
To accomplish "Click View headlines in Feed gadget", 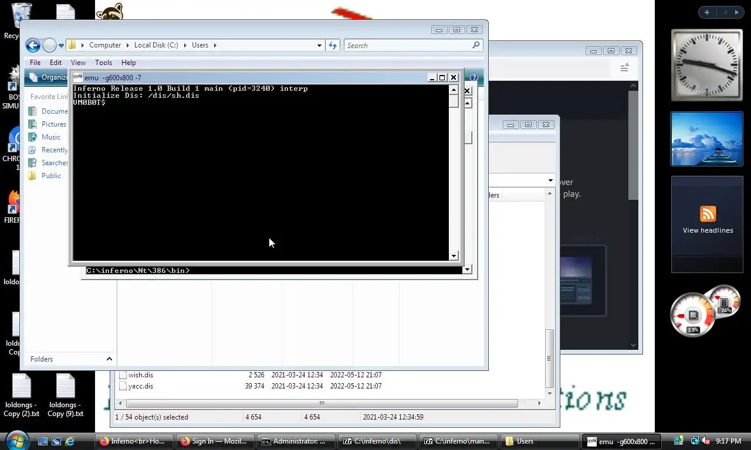I will click(x=708, y=230).
